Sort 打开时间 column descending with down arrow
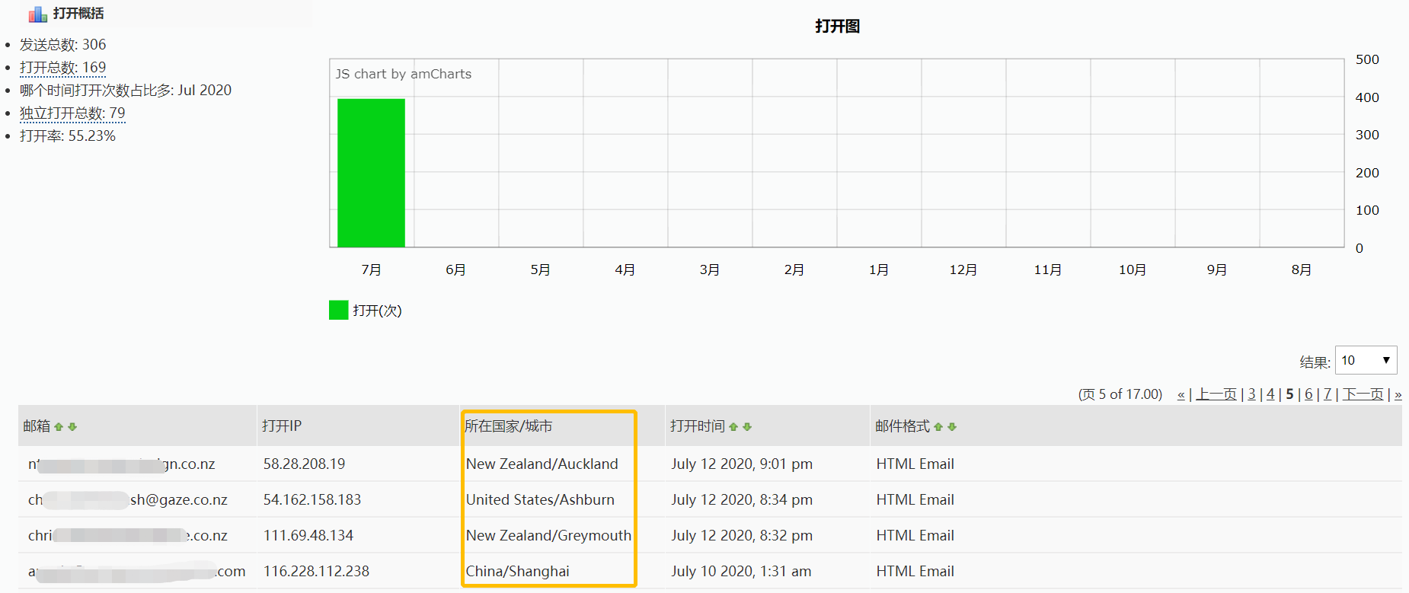 747,427
